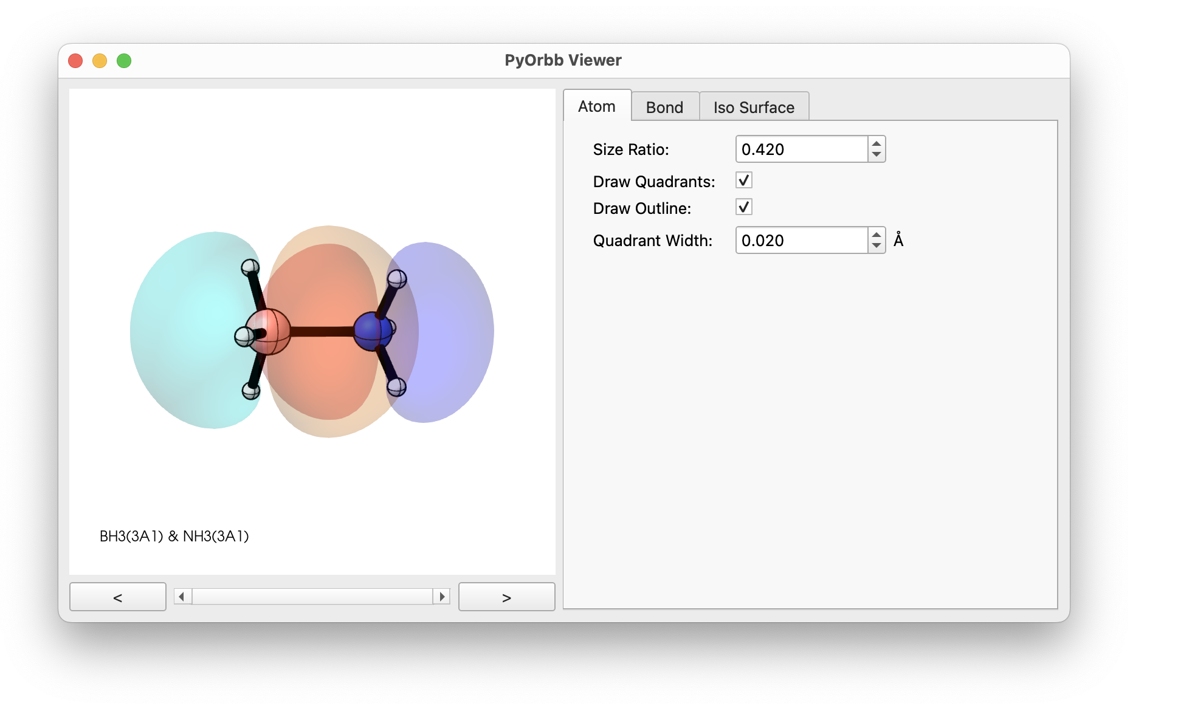The width and height of the screenshot is (1178, 717).
Task: Decrease Size Ratio with down arrow
Action: click(x=877, y=154)
